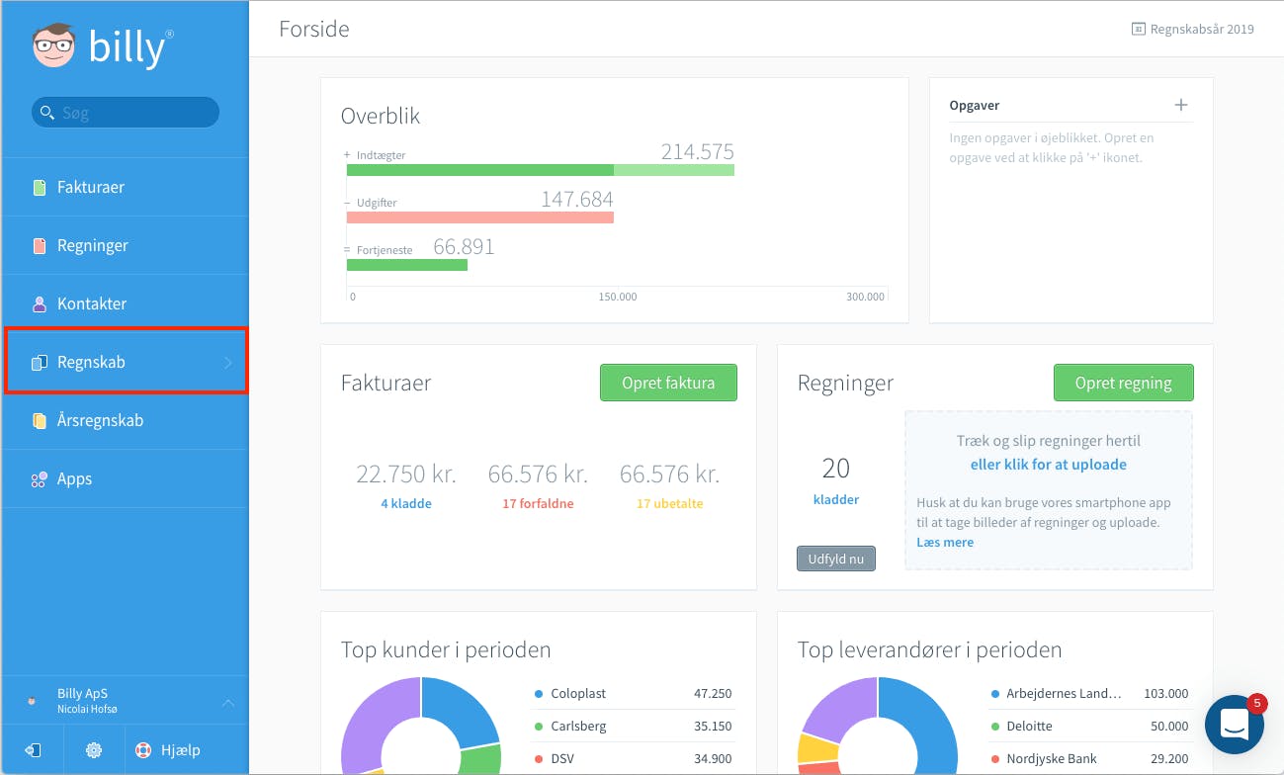The image size is (1284, 775).
Task: Click the yellow Årsregnskab icon
Action: [x=40, y=420]
